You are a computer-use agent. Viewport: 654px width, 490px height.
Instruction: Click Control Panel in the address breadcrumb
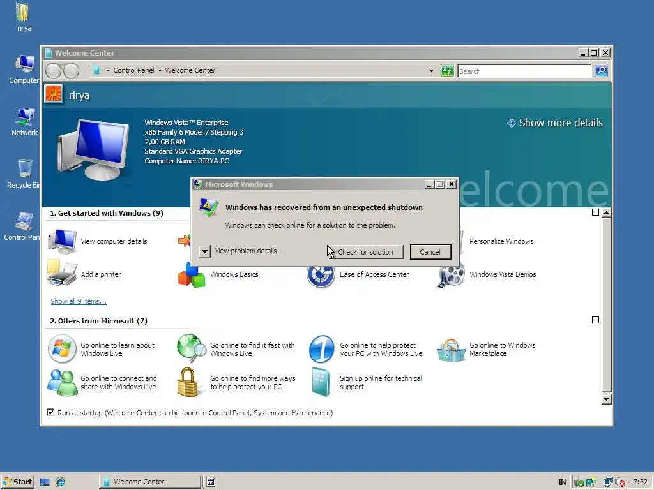pos(133,70)
